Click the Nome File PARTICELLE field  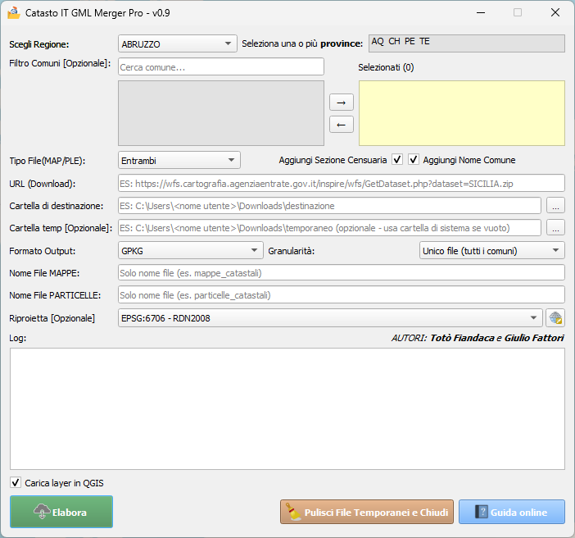tap(342, 295)
